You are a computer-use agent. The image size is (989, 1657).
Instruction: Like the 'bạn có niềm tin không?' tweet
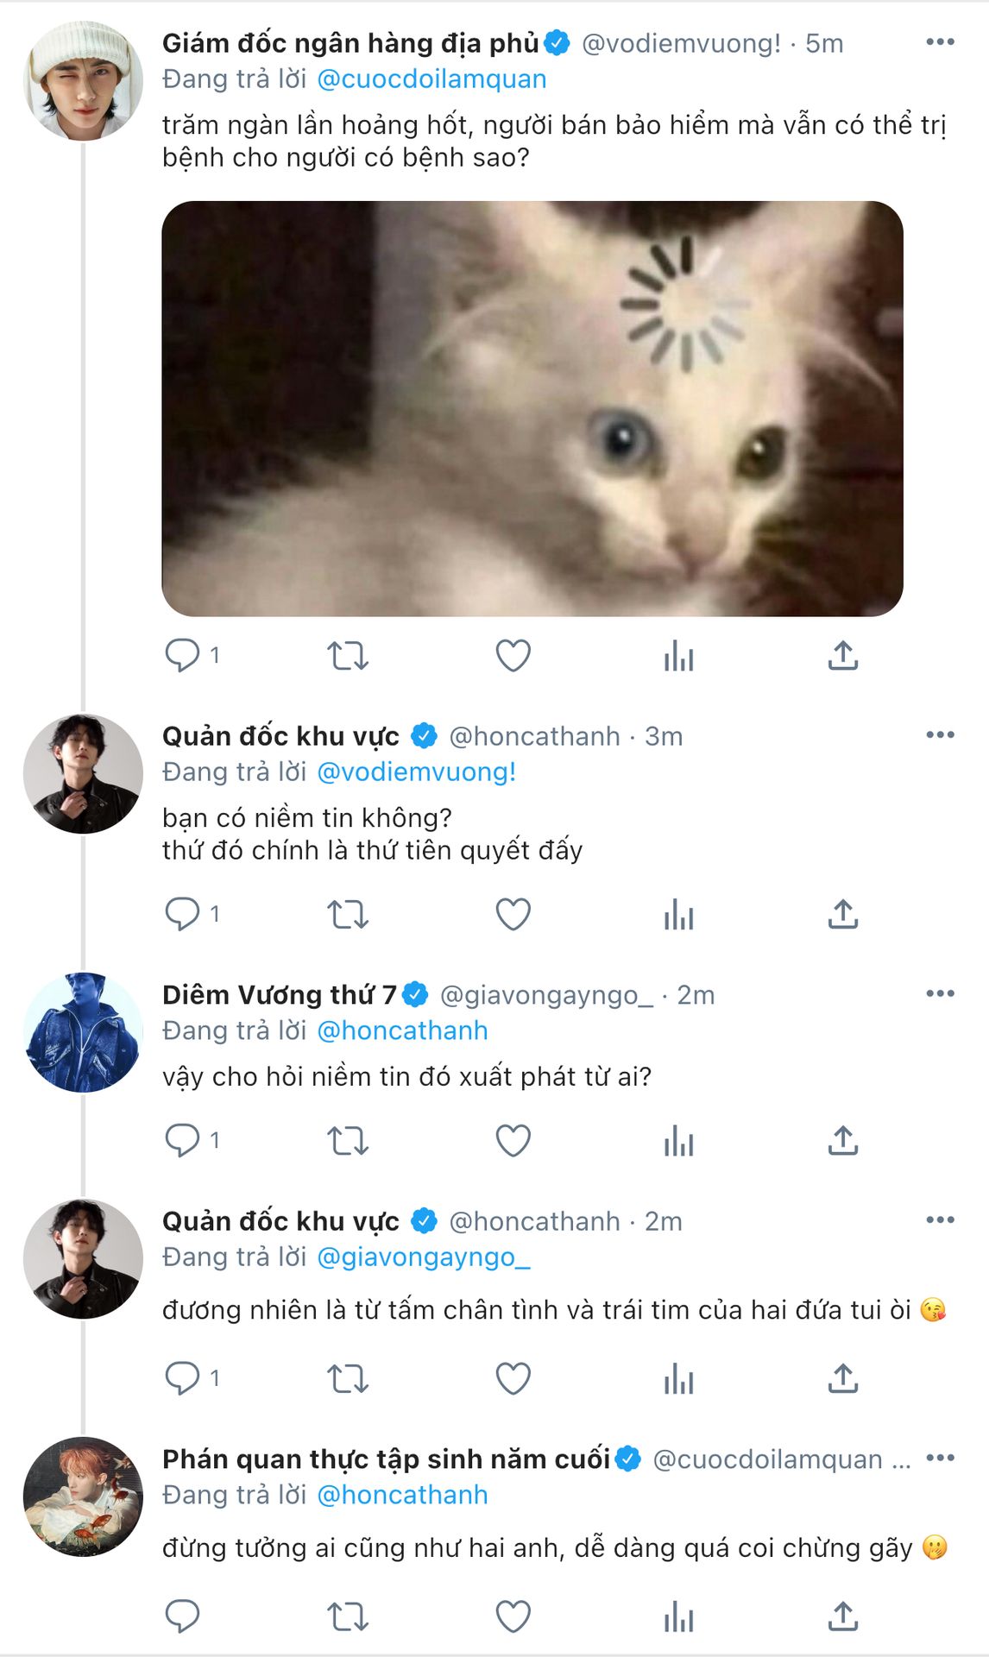tap(513, 914)
